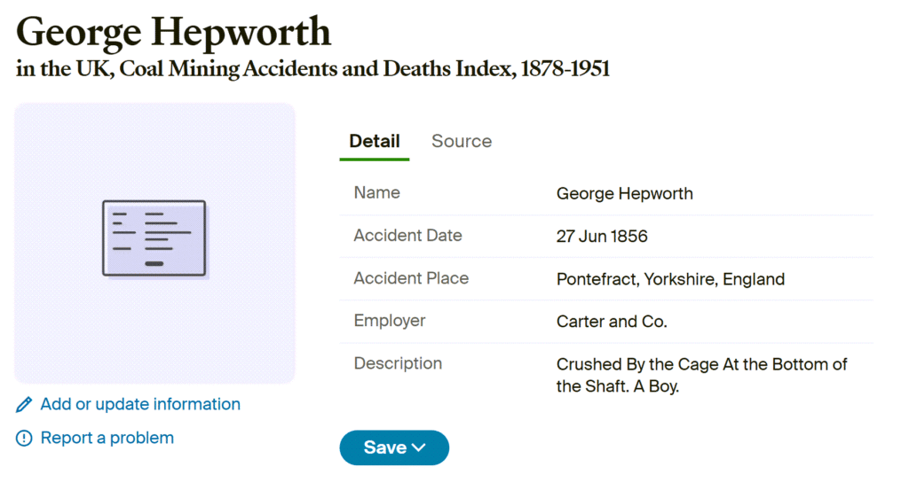Viewport: 909px width, 498px height.
Task: Open Add or update information link
Action: [x=140, y=404]
